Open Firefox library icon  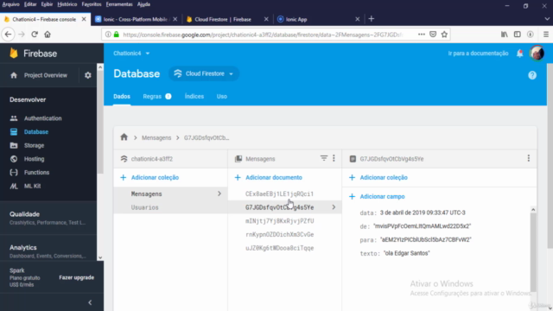tap(505, 35)
